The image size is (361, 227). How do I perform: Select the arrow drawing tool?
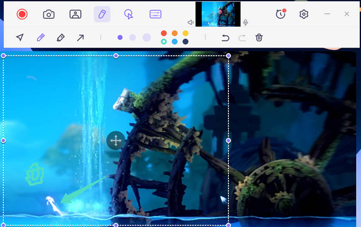tap(80, 37)
